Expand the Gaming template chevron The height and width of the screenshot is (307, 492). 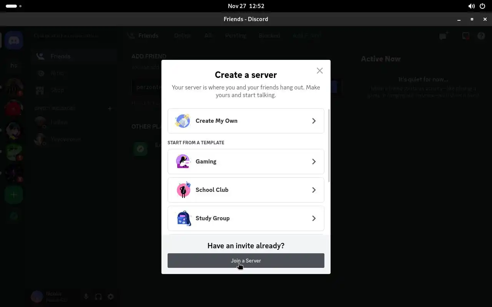[x=314, y=162]
